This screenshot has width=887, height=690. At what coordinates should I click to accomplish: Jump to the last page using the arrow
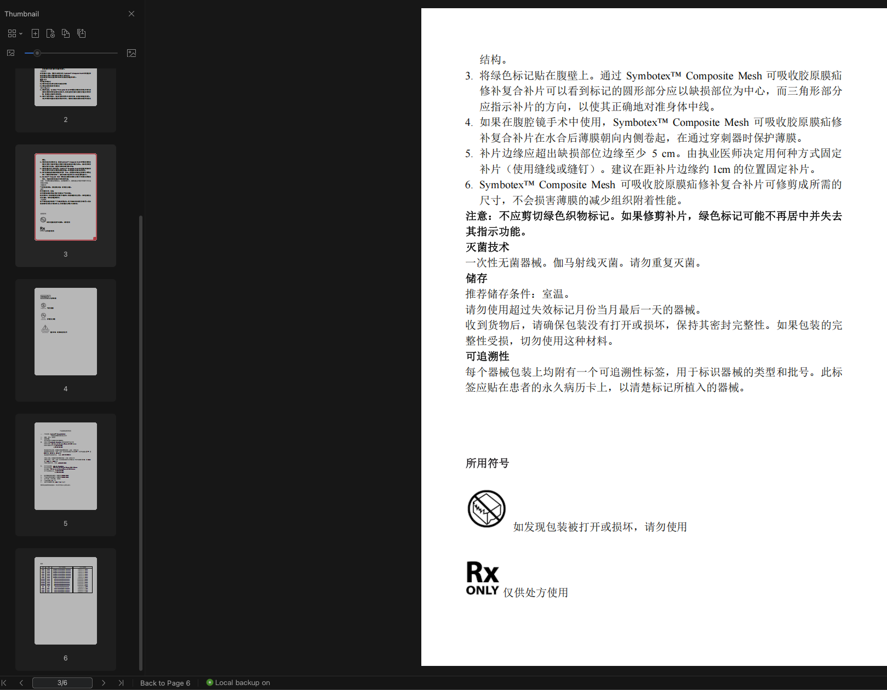121,683
